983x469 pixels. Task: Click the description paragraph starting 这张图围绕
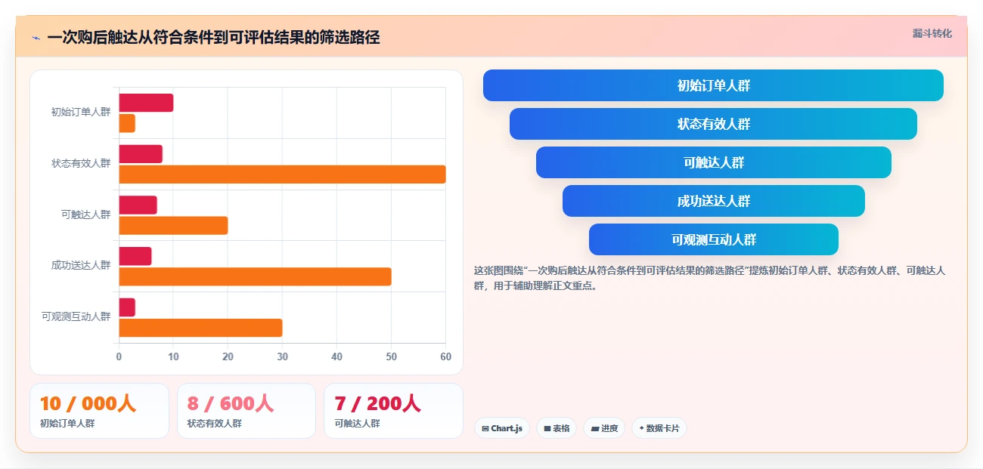tap(709, 278)
